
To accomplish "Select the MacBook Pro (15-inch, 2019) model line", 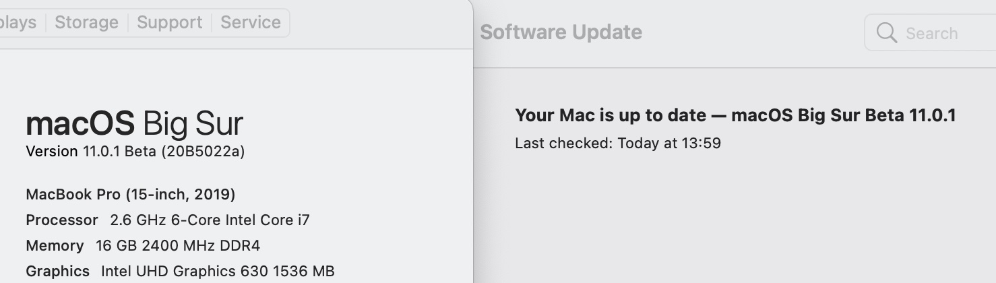I will click(131, 195).
